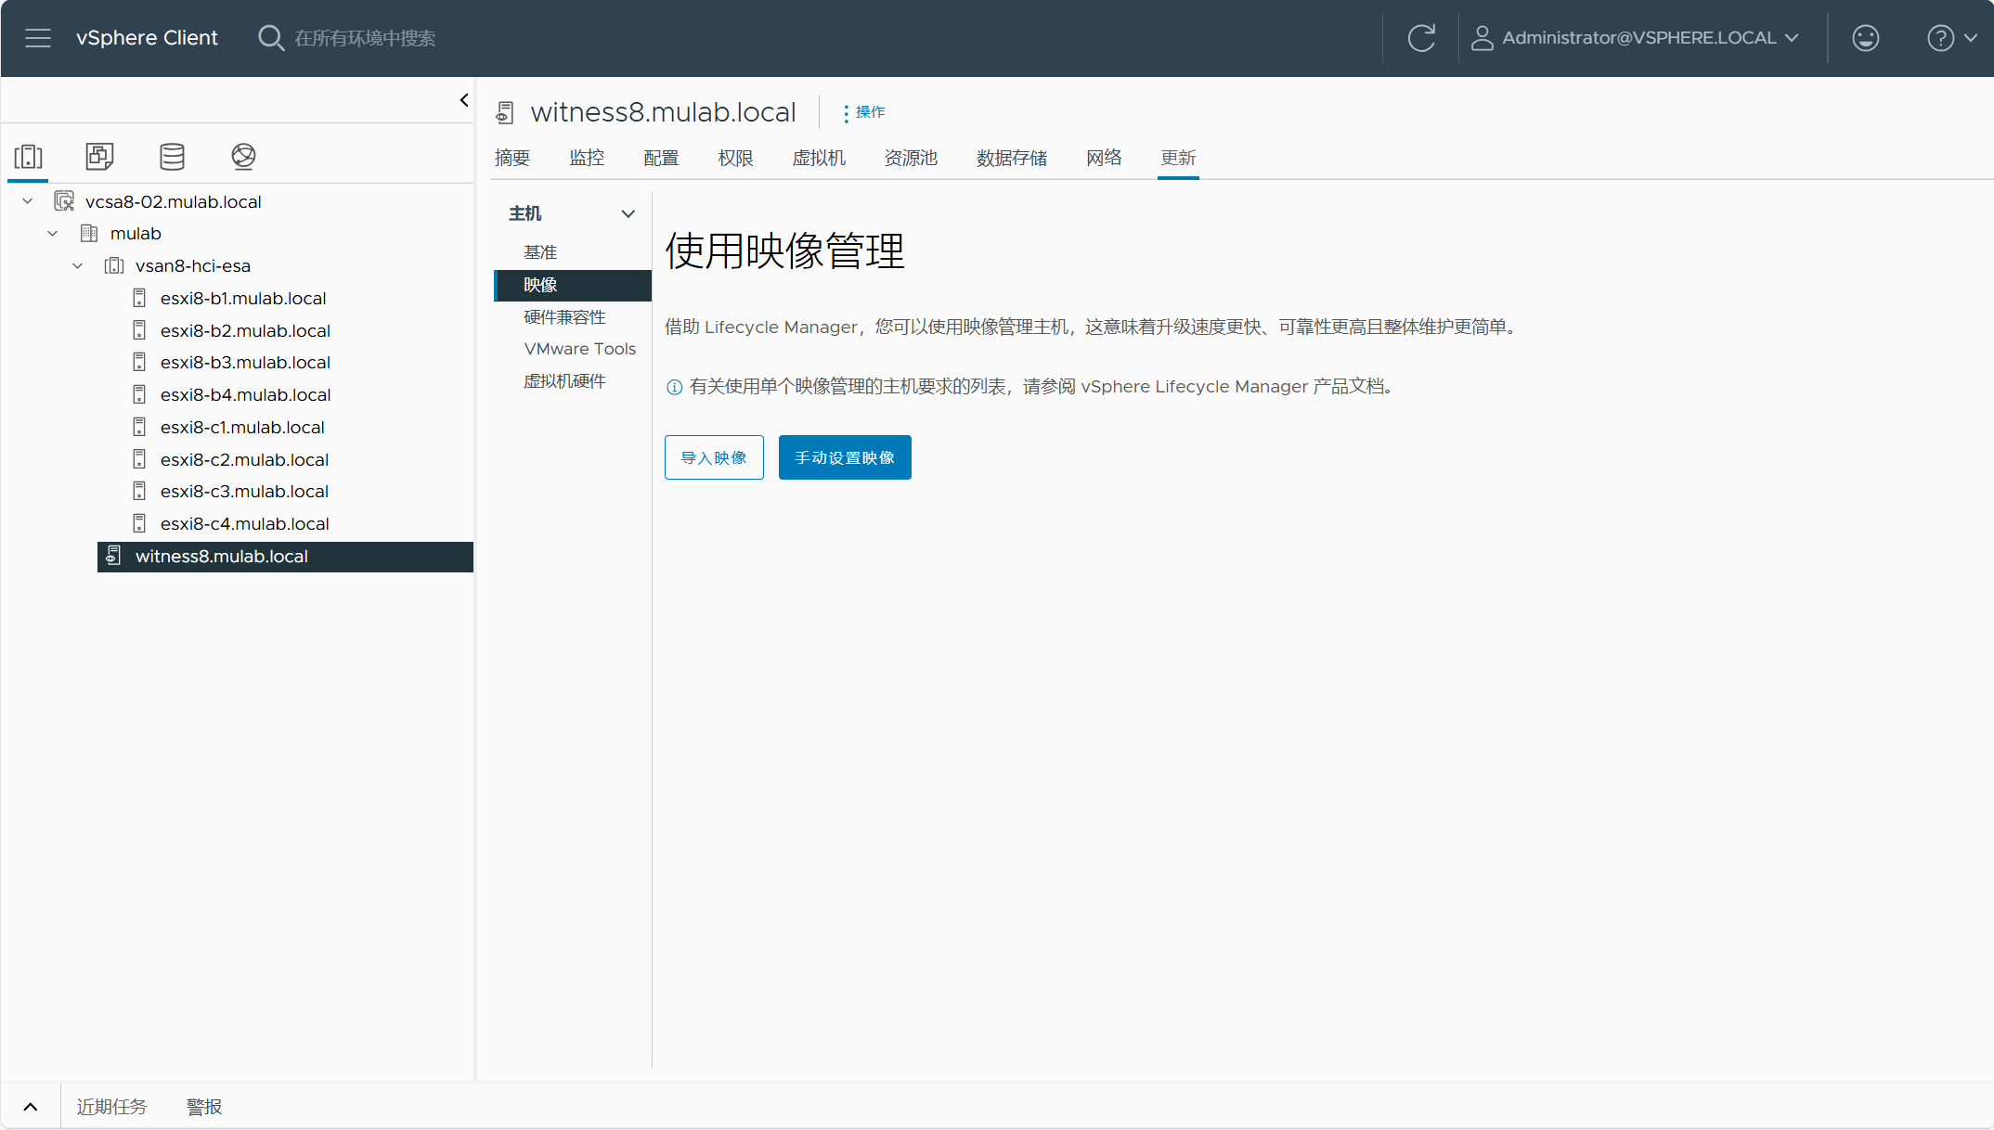The height and width of the screenshot is (1130, 1994).
Task: Select esxi8-c4.mulab.local in the tree
Action: tap(245, 523)
